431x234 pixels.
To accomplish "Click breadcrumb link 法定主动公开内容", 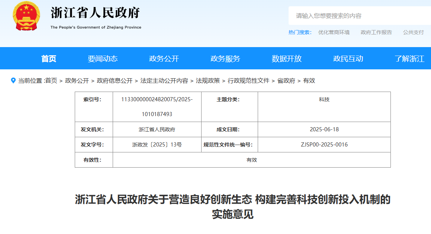I will [x=164, y=80].
